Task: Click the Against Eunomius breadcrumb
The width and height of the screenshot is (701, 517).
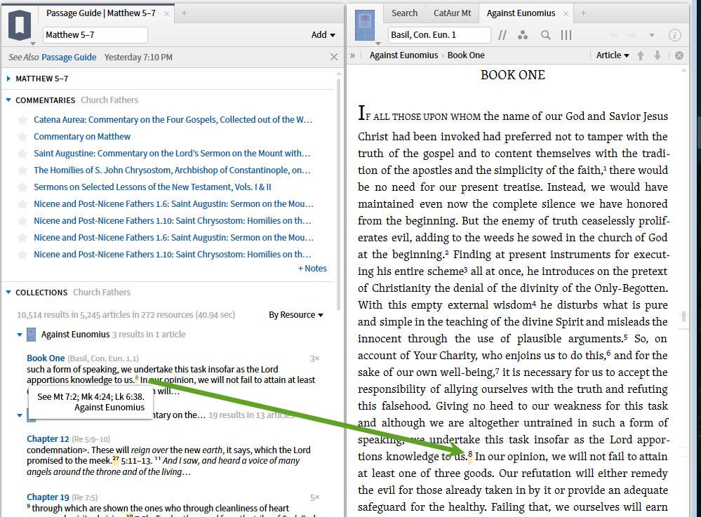Action: [403, 55]
